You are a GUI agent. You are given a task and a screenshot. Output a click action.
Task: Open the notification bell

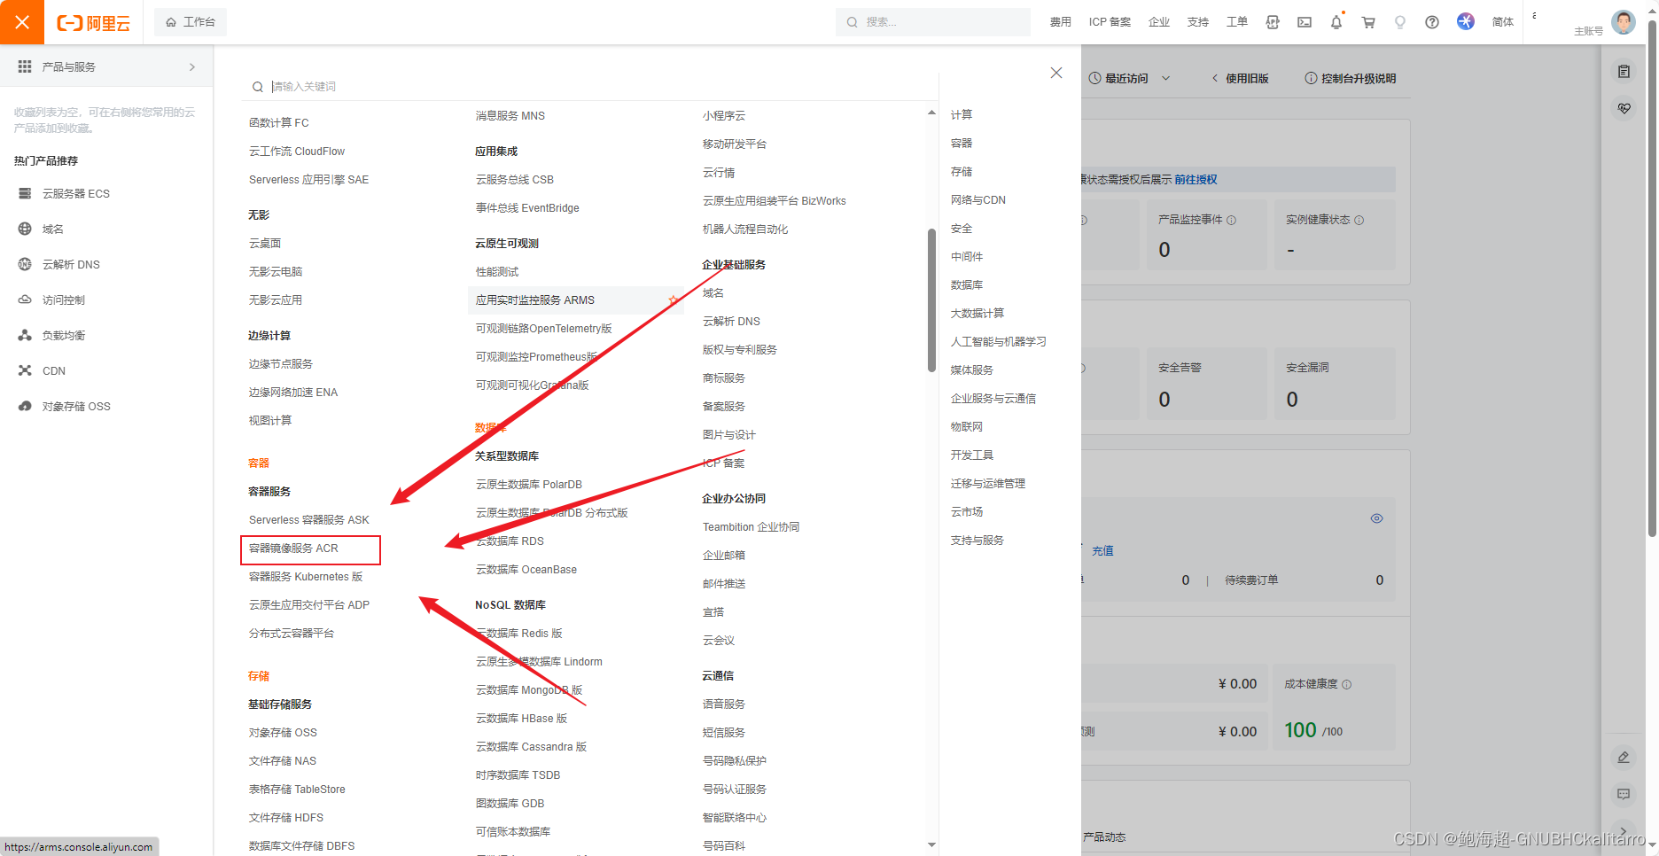click(1336, 22)
